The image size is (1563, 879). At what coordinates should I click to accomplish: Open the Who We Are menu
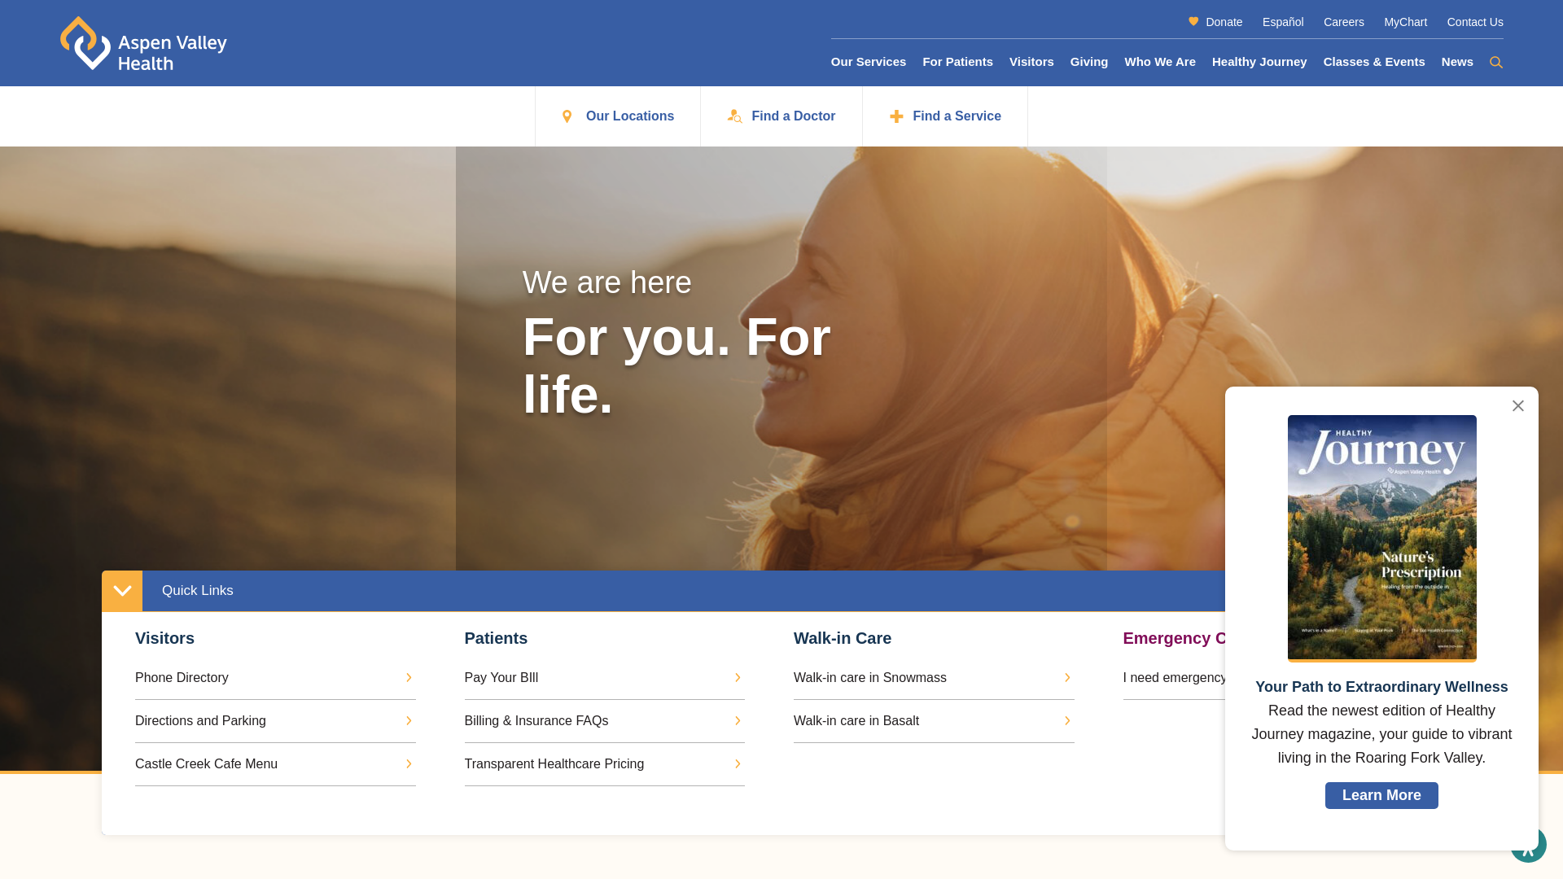pos(1160,62)
